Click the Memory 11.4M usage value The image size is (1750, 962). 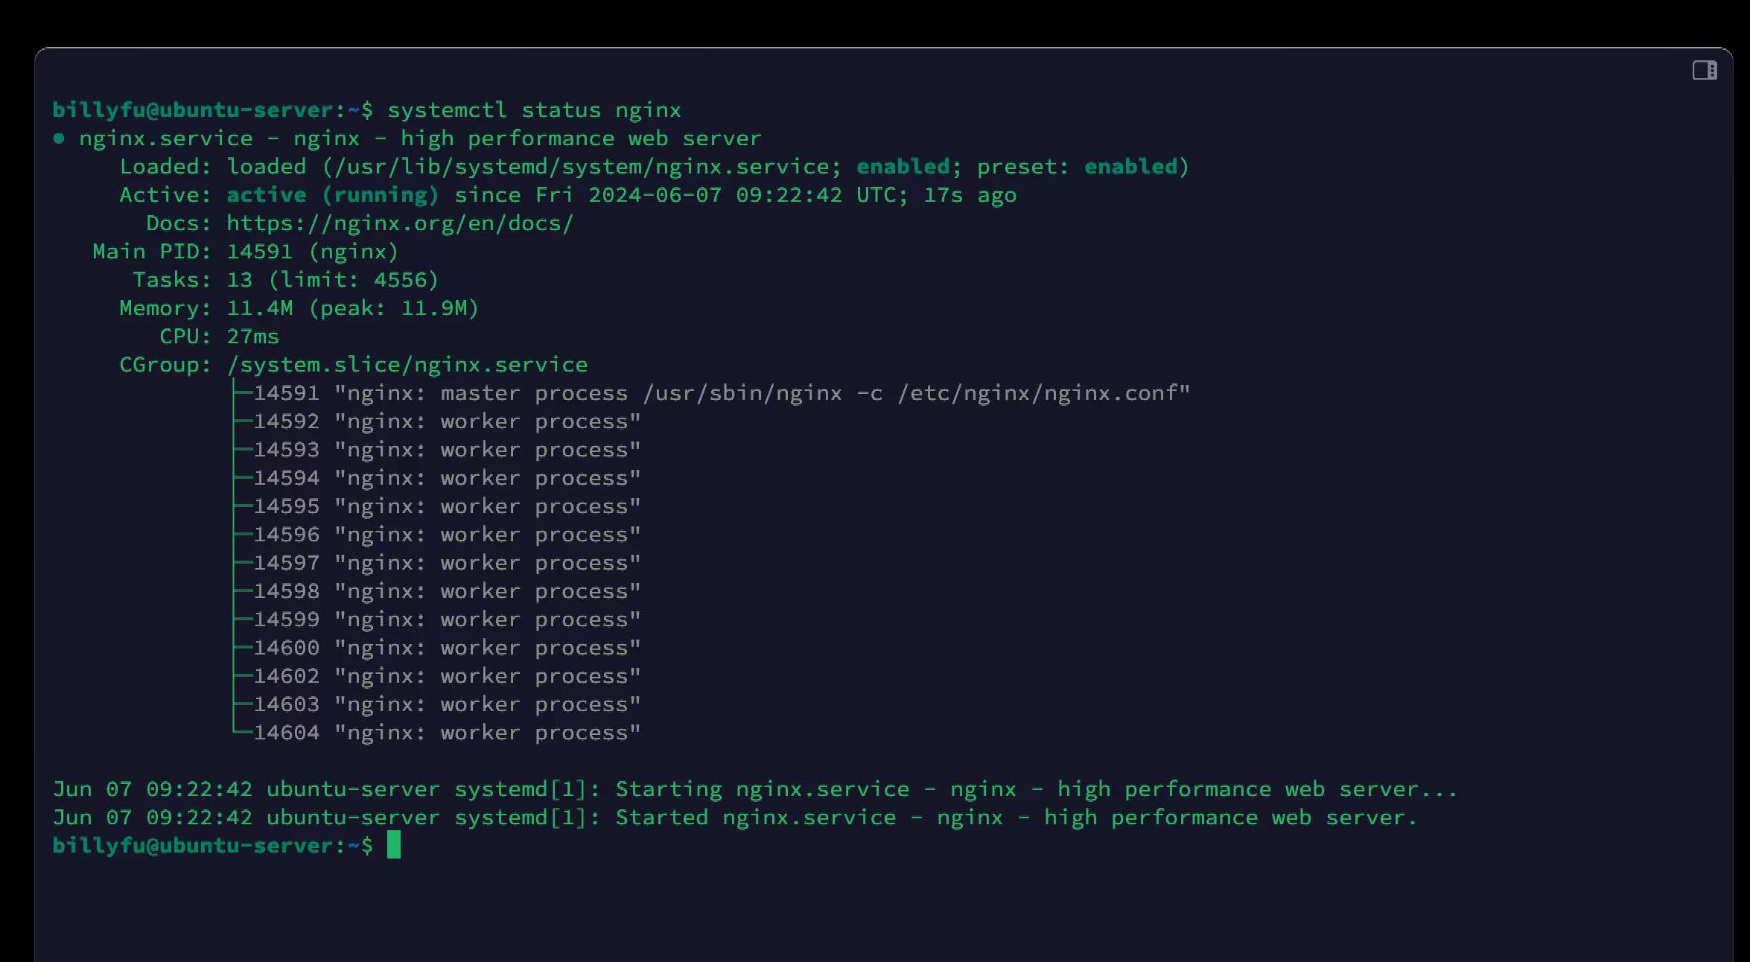[x=260, y=308]
